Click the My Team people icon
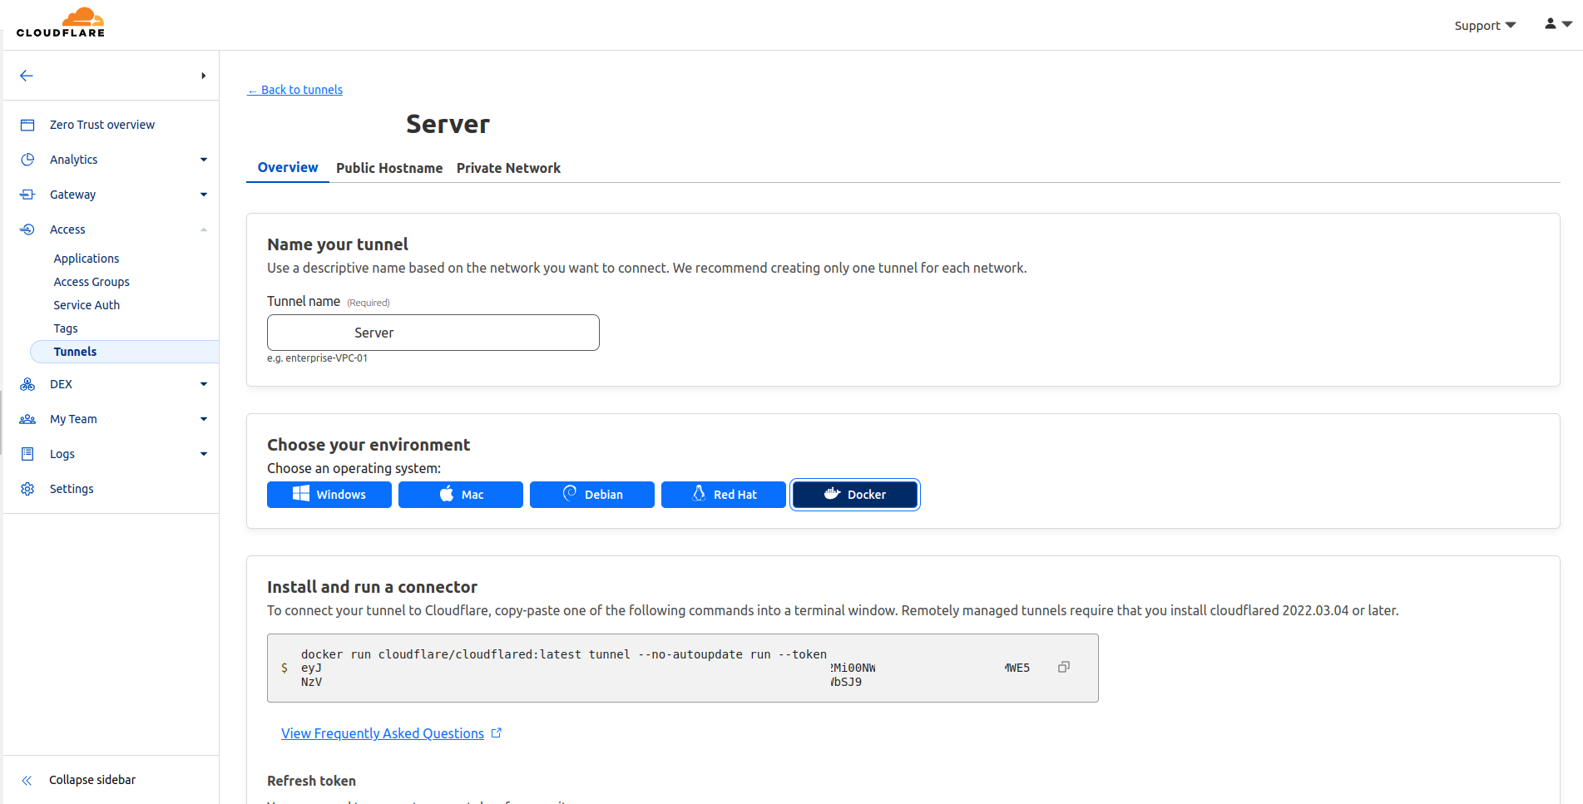 [x=27, y=419]
